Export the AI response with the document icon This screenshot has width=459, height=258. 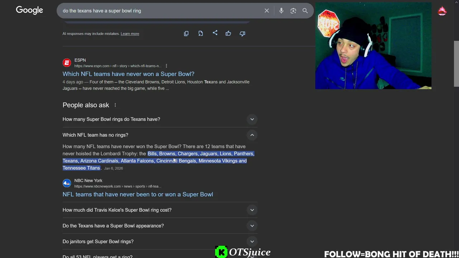click(200, 33)
